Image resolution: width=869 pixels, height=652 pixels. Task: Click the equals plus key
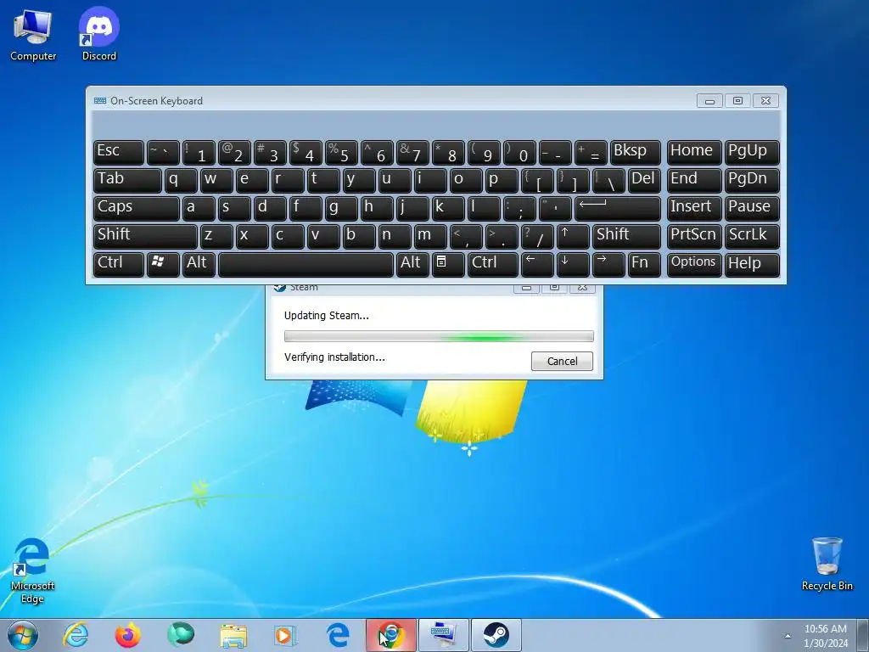coord(591,153)
